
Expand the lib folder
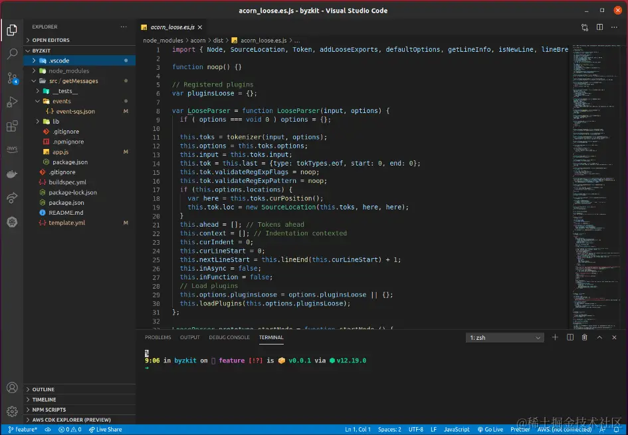point(79,122)
